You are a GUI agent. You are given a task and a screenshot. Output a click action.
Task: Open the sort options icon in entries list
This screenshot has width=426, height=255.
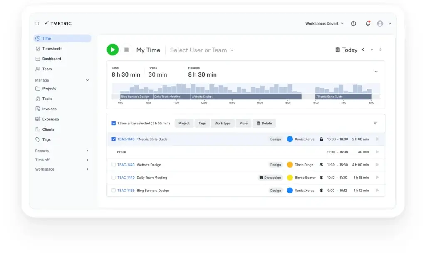pos(376,123)
